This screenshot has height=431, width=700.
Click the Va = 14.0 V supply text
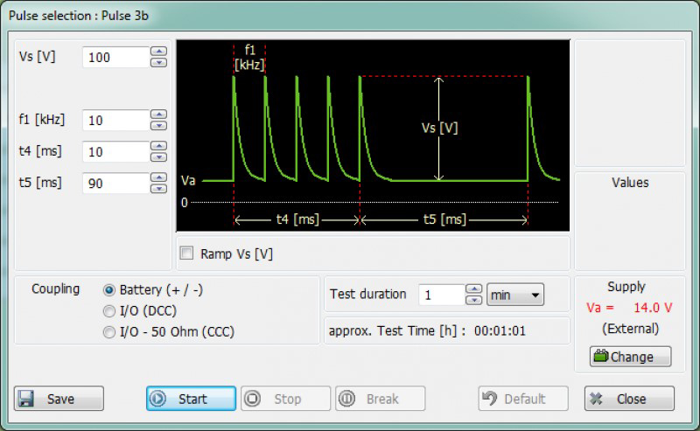629,308
